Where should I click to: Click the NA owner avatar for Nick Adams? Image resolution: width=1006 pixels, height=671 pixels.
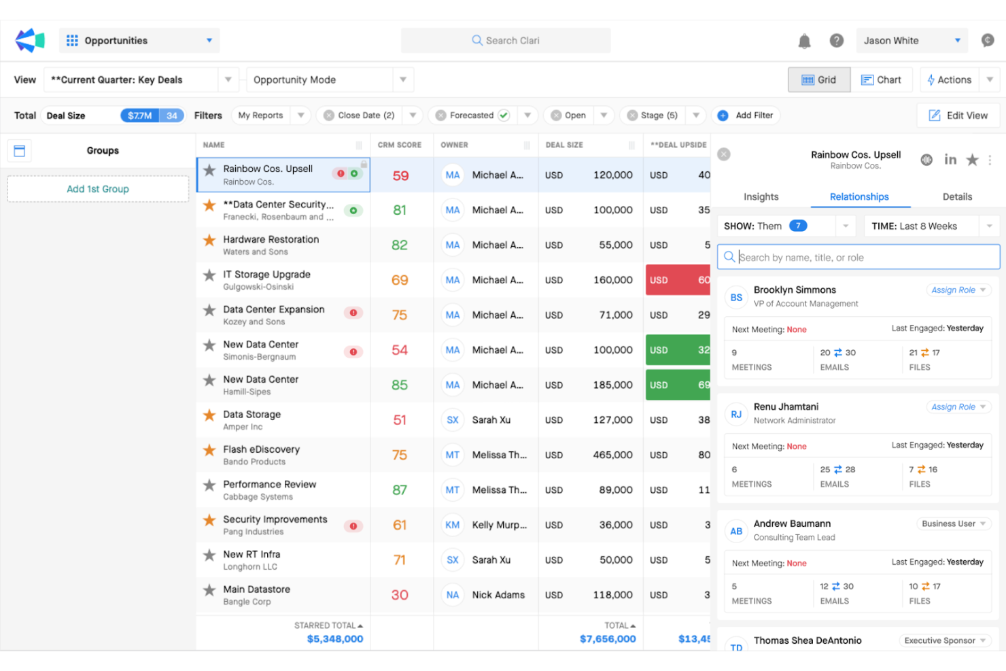click(453, 595)
